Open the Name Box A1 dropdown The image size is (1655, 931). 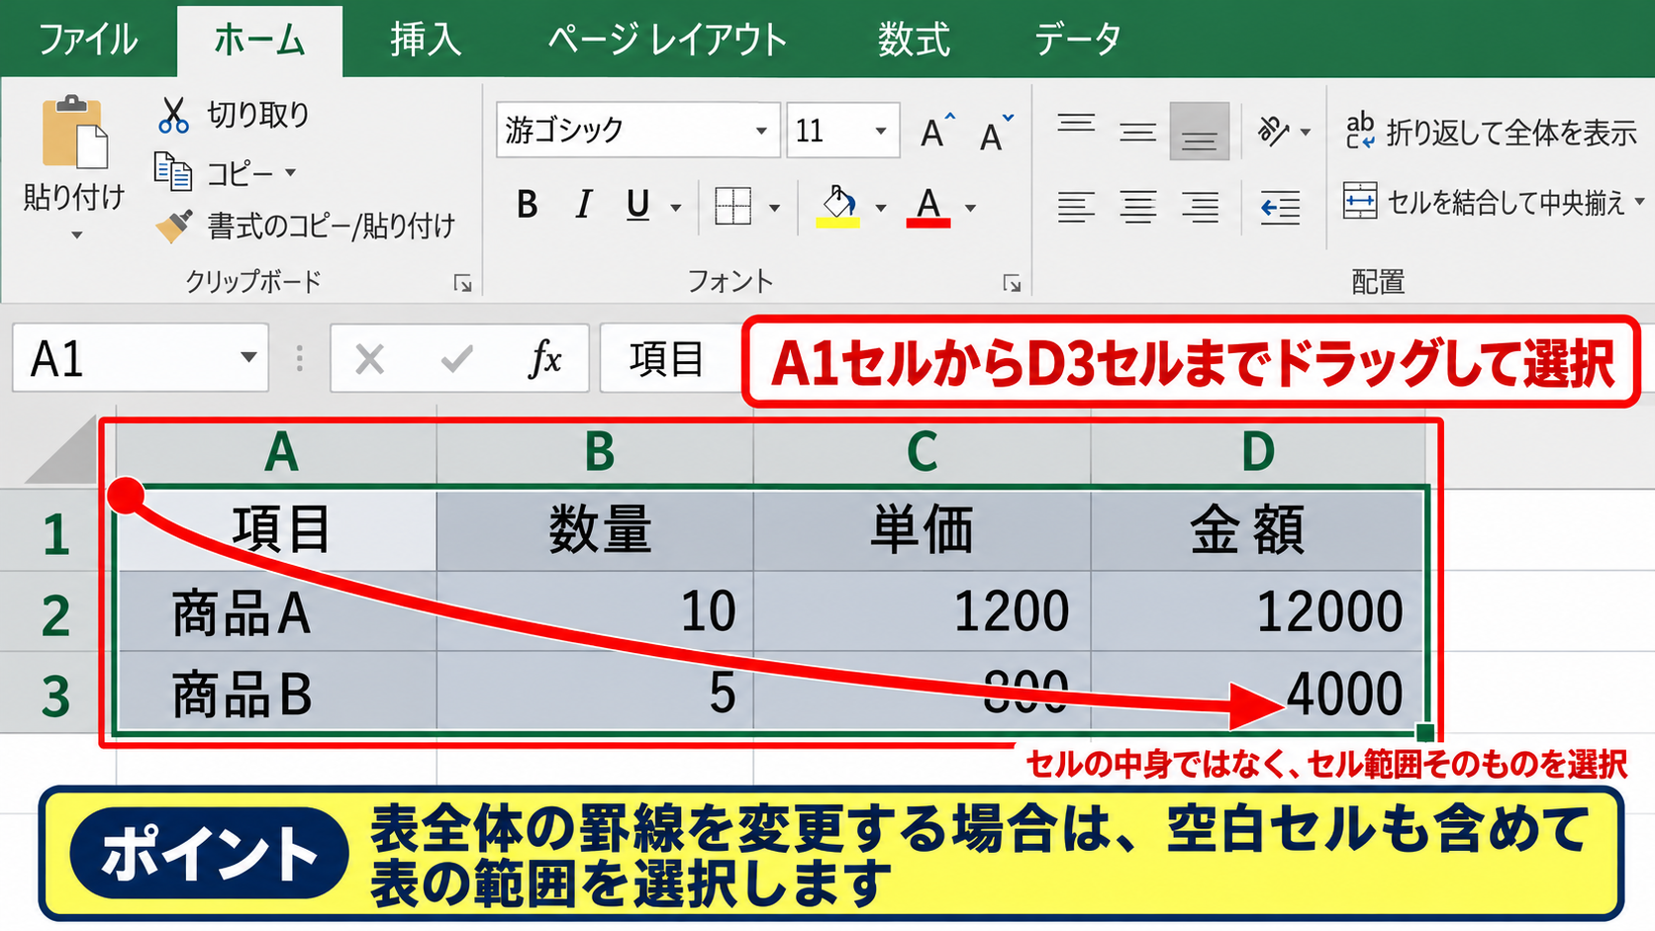coord(248,357)
